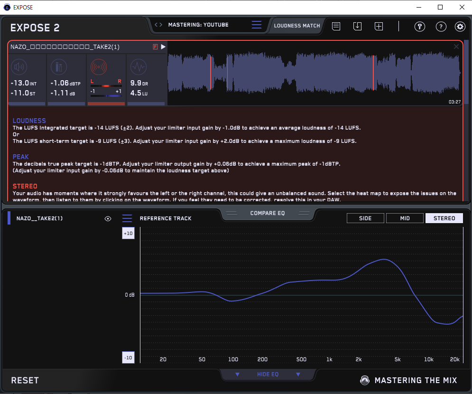Remove the track using the waveform X
The height and width of the screenshot is (394, 472).
click(x=456, y=47)
